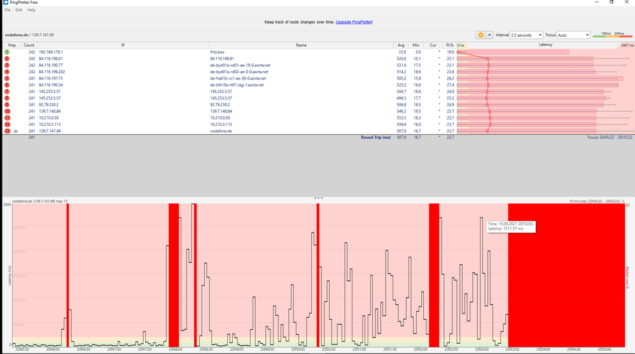Sort by the Count column header
The width and height of the screenshot is (635, 354).
point(29,45)
